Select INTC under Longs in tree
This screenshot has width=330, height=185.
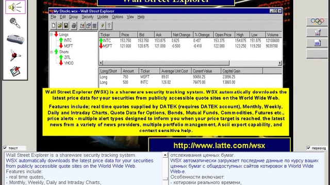(68, 40)
